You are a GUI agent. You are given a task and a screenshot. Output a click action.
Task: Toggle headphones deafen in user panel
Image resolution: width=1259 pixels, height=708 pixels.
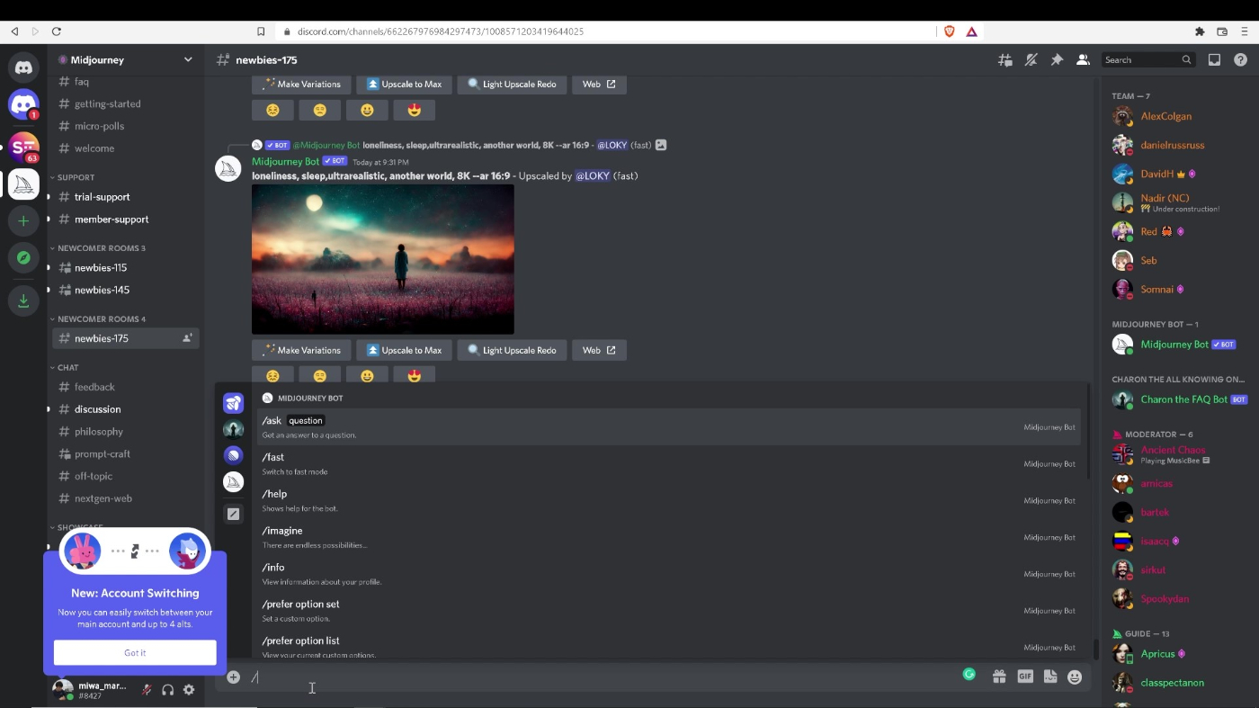pyautogui.click(x=167, y=690)
